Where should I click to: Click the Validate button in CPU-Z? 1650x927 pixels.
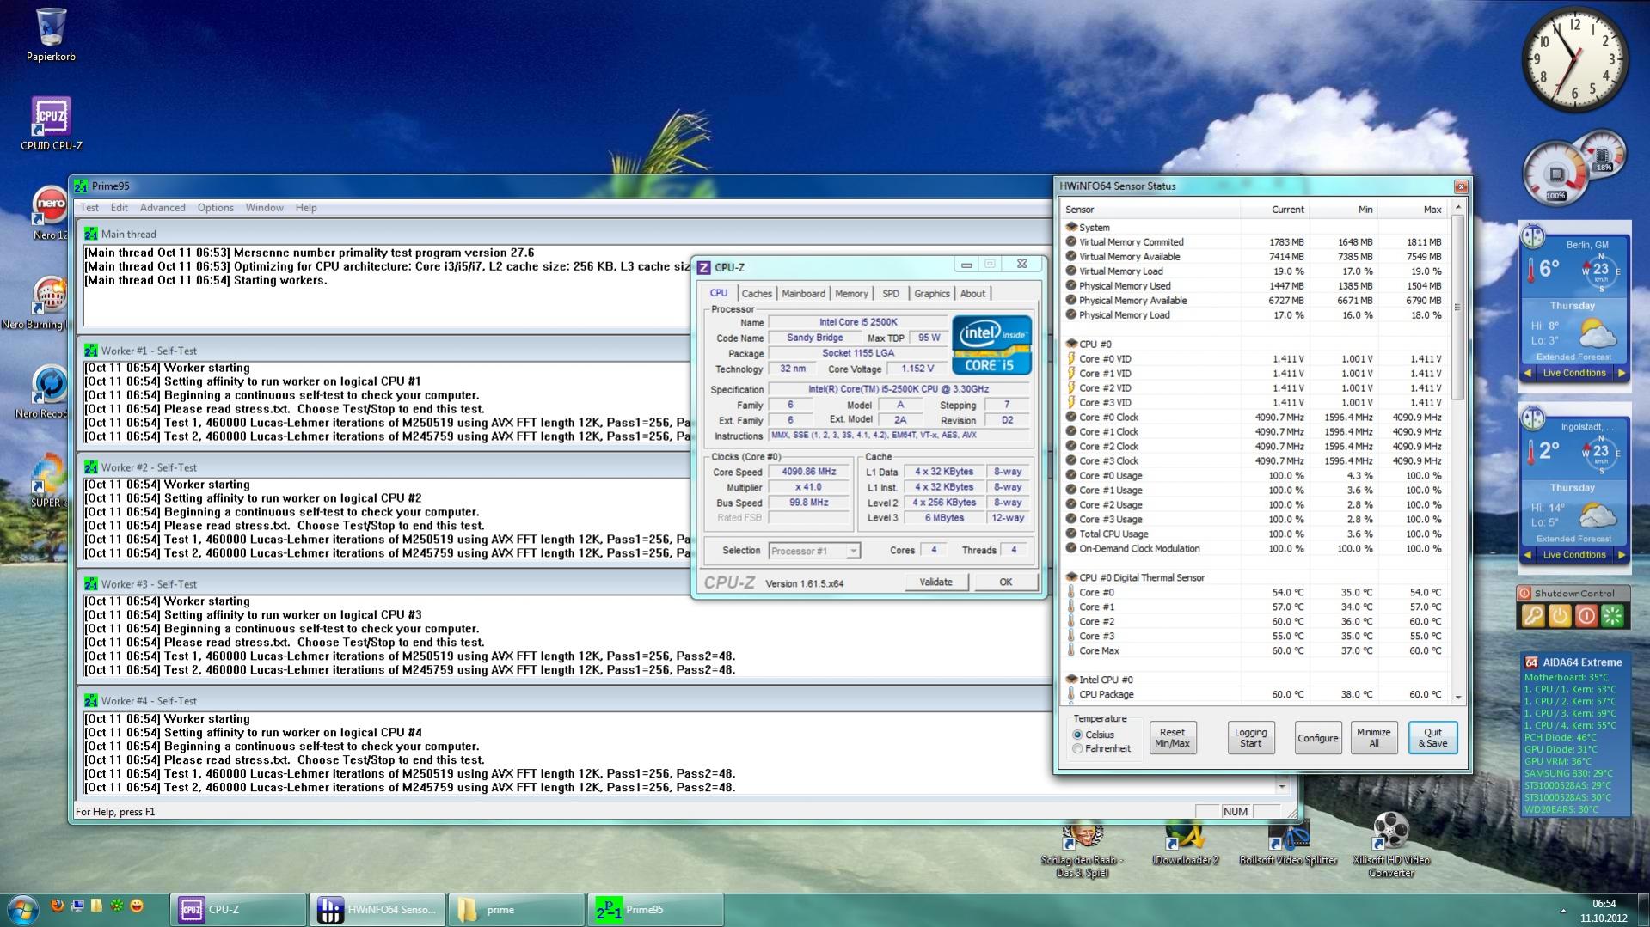[x=935, y=582]
